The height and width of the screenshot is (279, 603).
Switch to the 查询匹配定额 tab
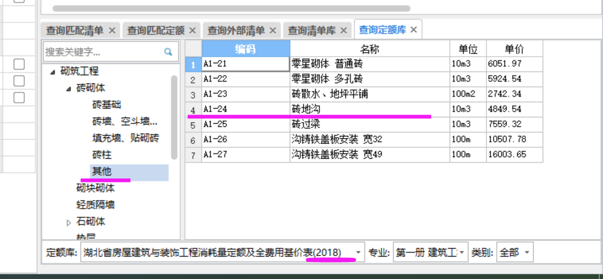click(x=156, y=30)
